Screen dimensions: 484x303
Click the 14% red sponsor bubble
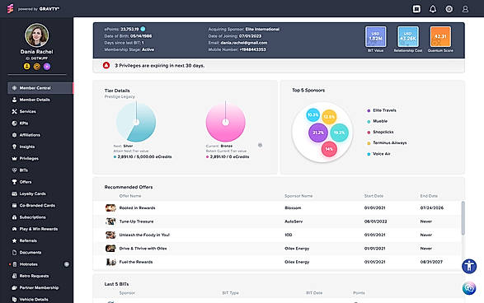click(x=329, y=149)
